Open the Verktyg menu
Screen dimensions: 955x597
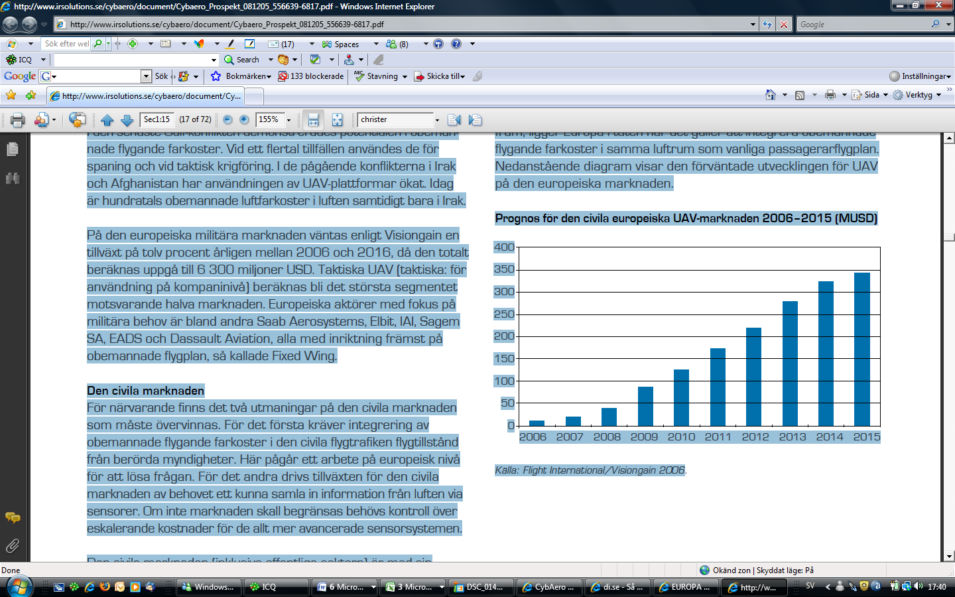pyautogui.click(x=917, y=95)
